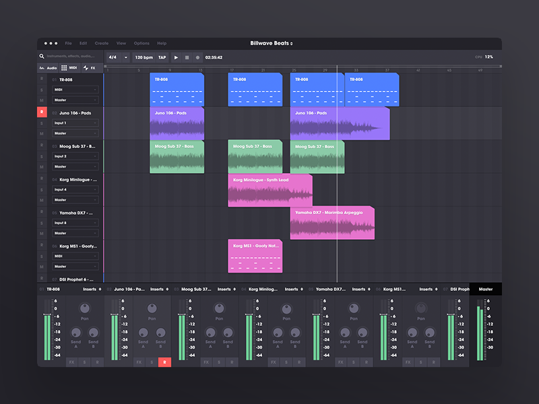The width and height of the screenshot is (539, 404).
Task: Mute the Moog Sub 37 track
Action: [42, 166]
